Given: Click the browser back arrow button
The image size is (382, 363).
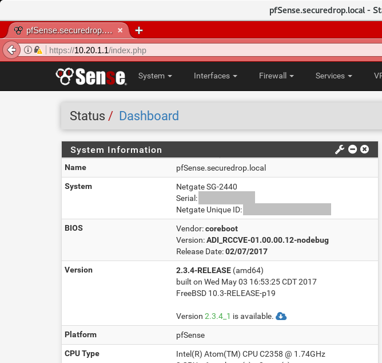Looking at the screenshot, I should click(11, 50).
